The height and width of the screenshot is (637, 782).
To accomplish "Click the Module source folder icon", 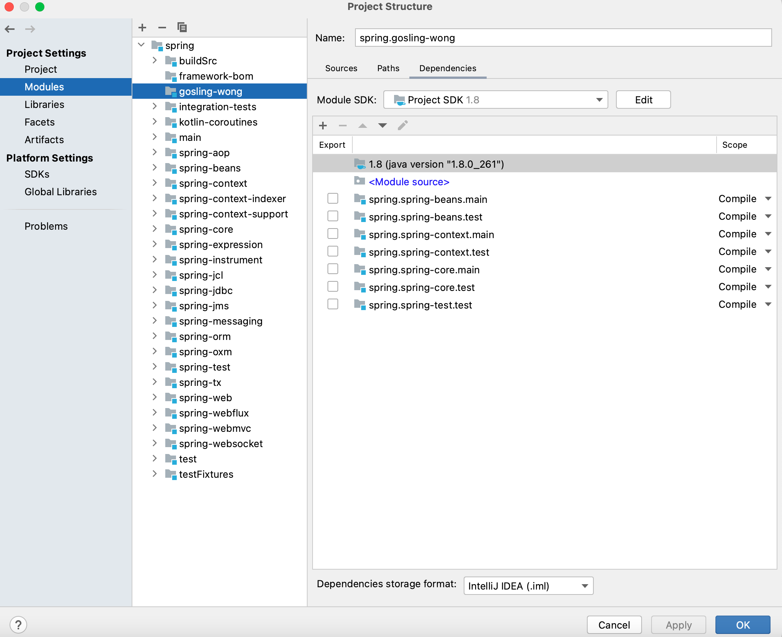I will 359,181.
